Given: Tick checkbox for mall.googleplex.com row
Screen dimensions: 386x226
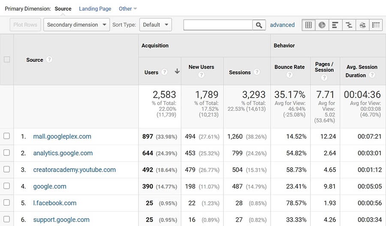Looking at the screenshot, I should point(6,136).
